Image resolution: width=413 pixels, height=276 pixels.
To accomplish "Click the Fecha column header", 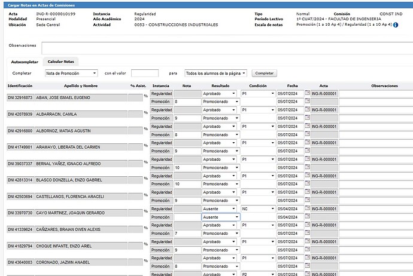I will [292, 86].
